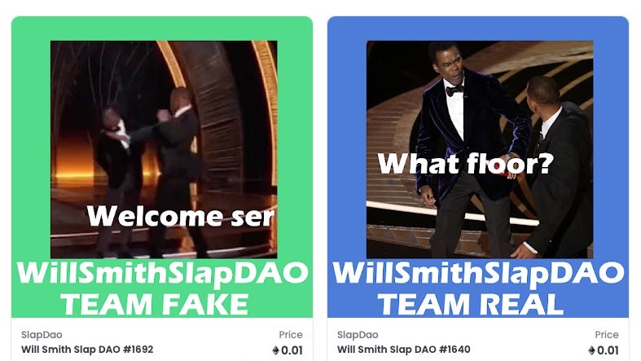Click the Price label on the blue card

[x=607, y=335]
